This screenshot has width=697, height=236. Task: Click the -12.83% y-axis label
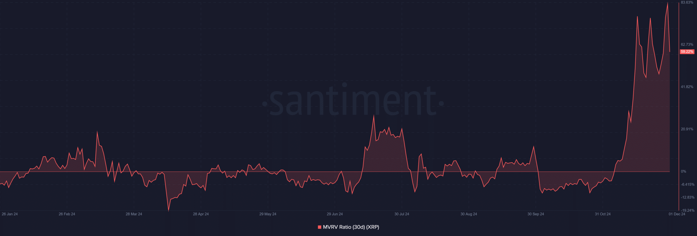click(x=687, y=197)
